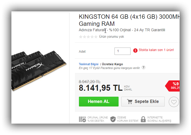The width and height of the screenshot is (191, 135).
Task: Click the red %9 discount badge
Action: pos(172,86)
